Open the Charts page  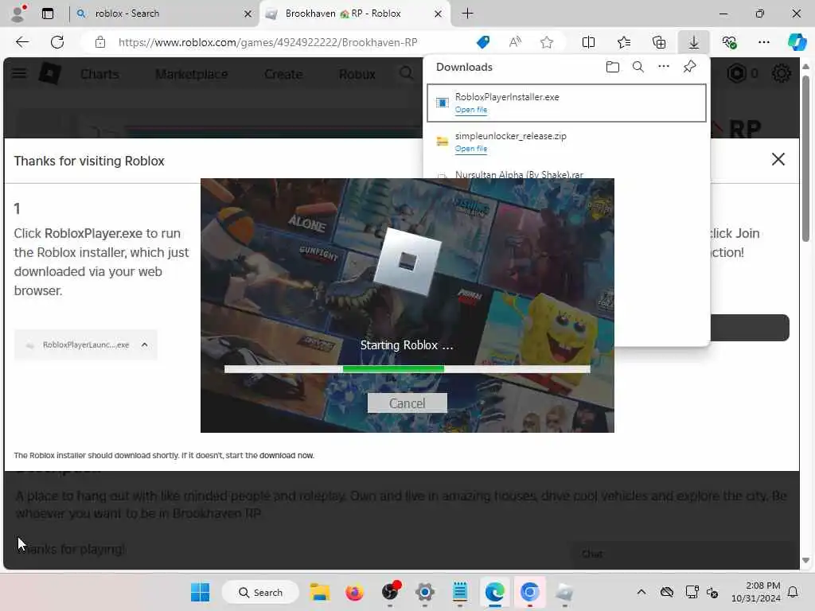point(99,74)
